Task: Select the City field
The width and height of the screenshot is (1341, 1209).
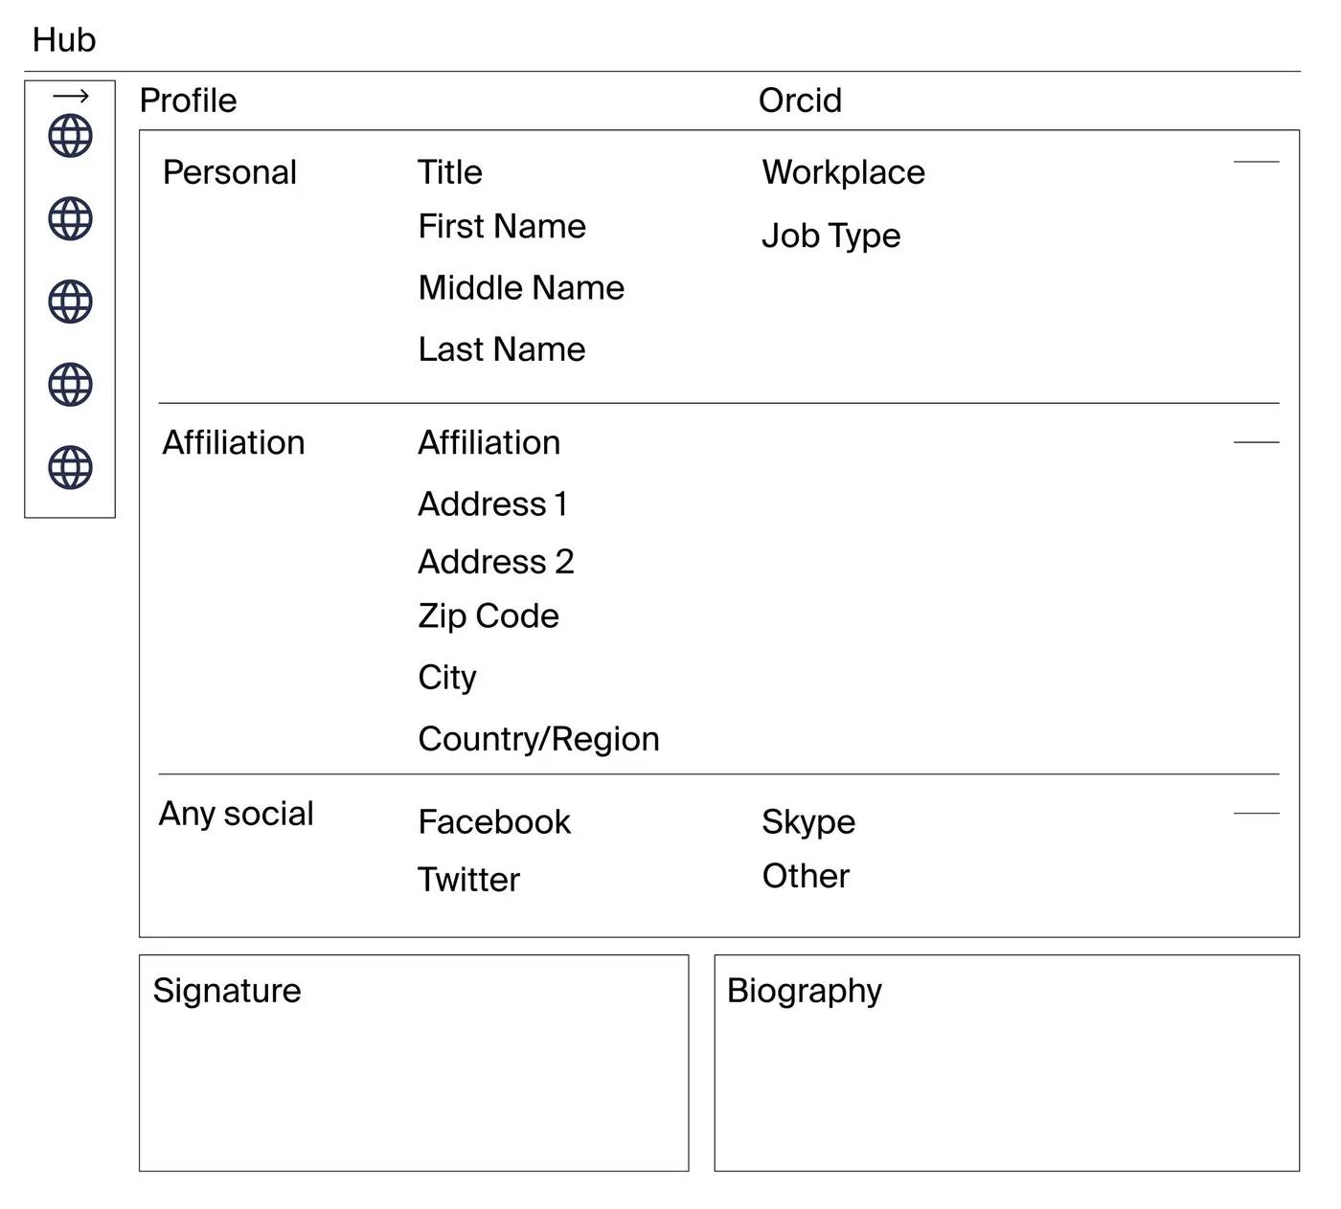Action: 447,678
